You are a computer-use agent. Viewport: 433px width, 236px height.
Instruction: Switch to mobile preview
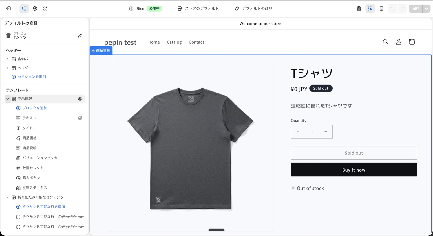(381, 8)
